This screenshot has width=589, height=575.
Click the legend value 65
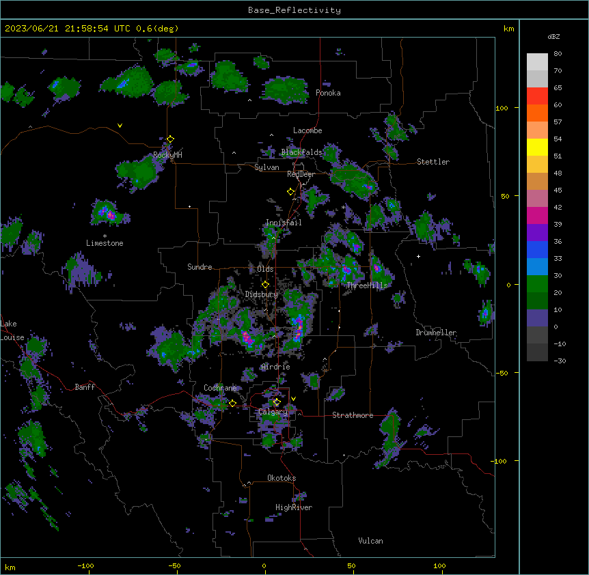tap(558, 88)
